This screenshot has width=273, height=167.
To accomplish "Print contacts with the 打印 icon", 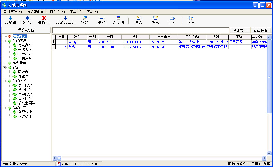I will tap(172, 18).
